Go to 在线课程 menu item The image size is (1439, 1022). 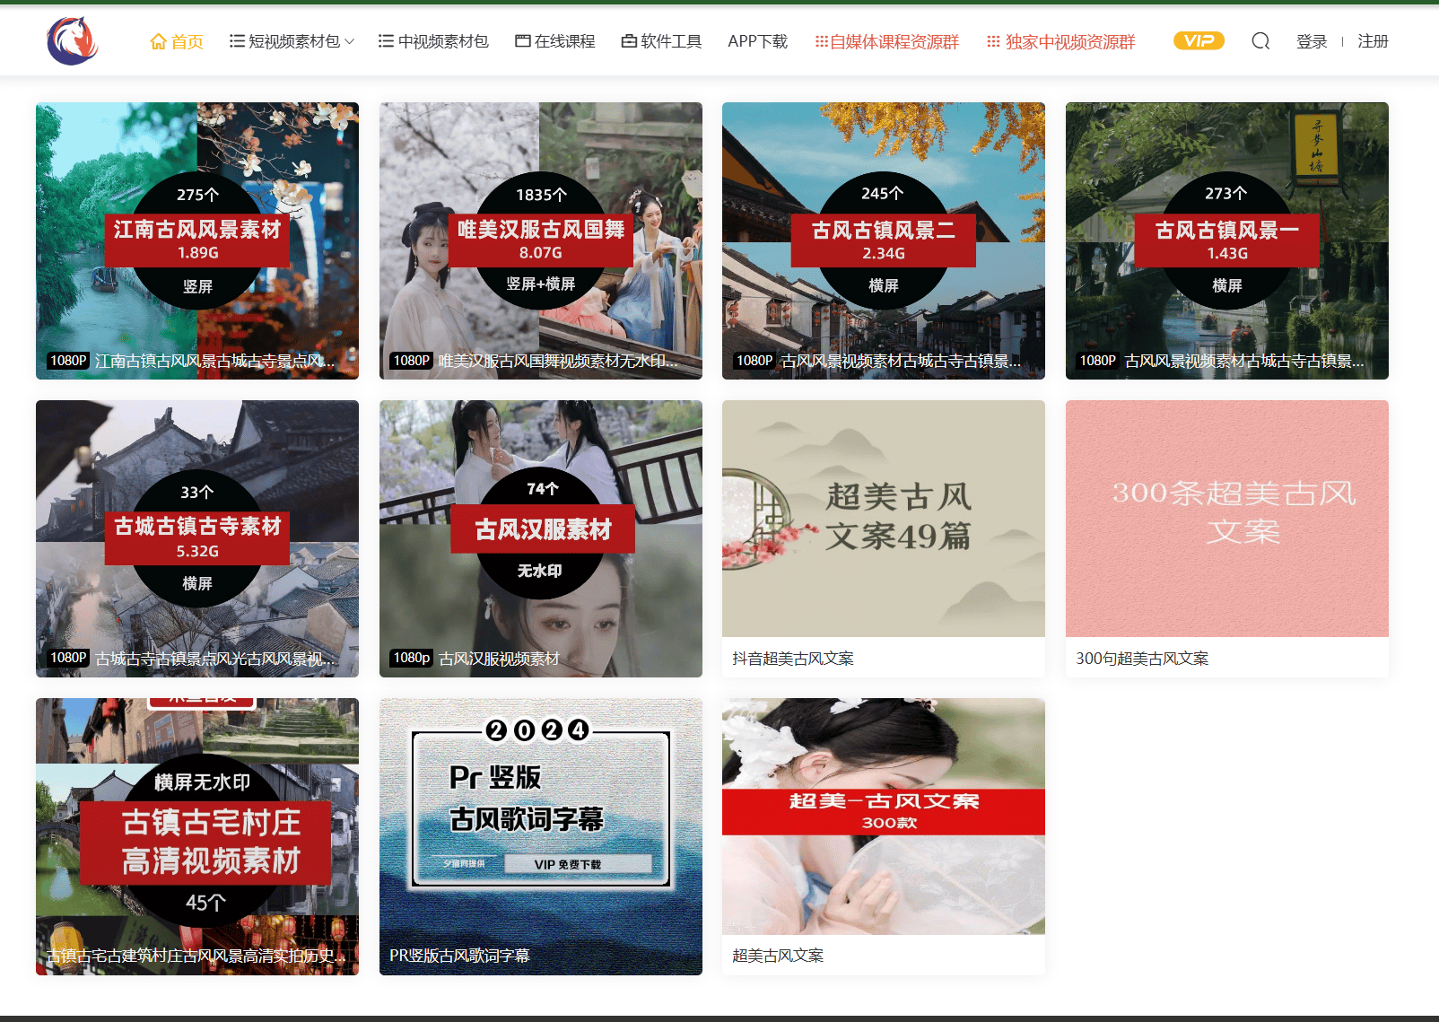tap(564, 41)
